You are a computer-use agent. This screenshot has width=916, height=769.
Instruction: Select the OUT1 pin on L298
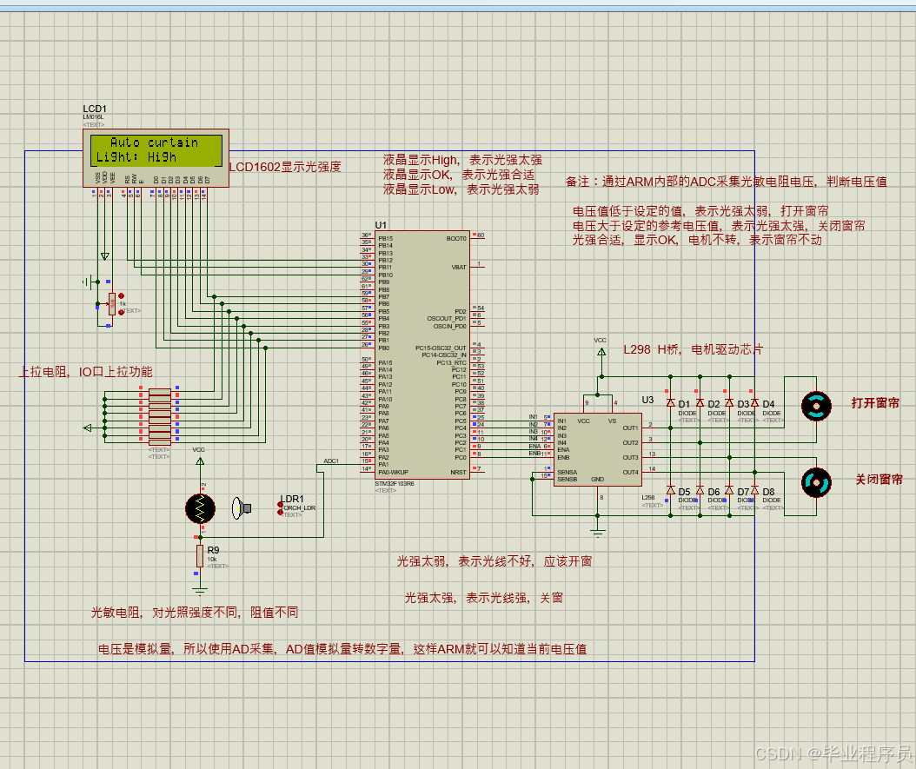pyautogui.click(x=630, y=428)
